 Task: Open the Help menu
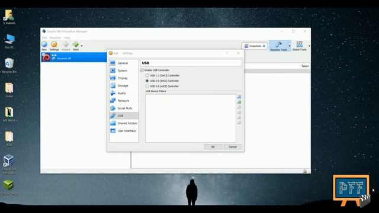point(67,38)
